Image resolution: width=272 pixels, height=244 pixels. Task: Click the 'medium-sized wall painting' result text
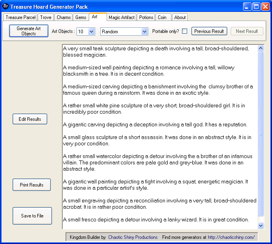149,71
